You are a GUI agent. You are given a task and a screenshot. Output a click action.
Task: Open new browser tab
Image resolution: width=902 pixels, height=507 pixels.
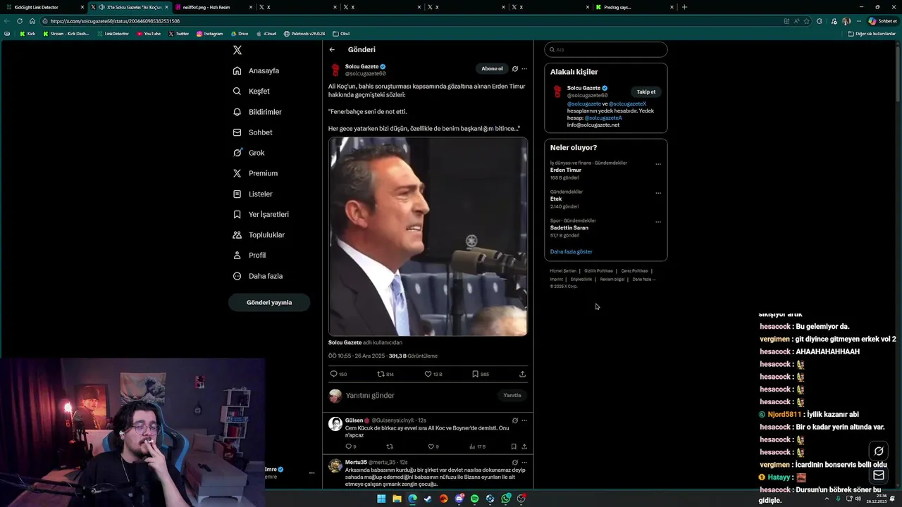tap(684, 7)
